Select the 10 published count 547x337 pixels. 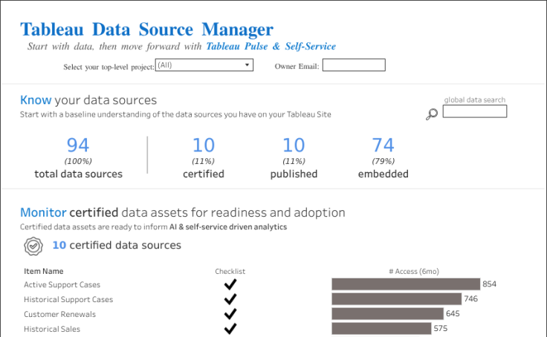coord(294,145)
